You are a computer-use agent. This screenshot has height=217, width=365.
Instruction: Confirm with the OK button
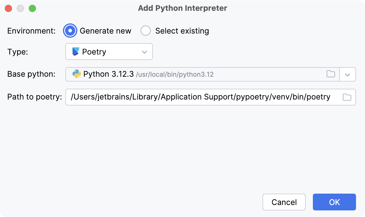point(334,202)
